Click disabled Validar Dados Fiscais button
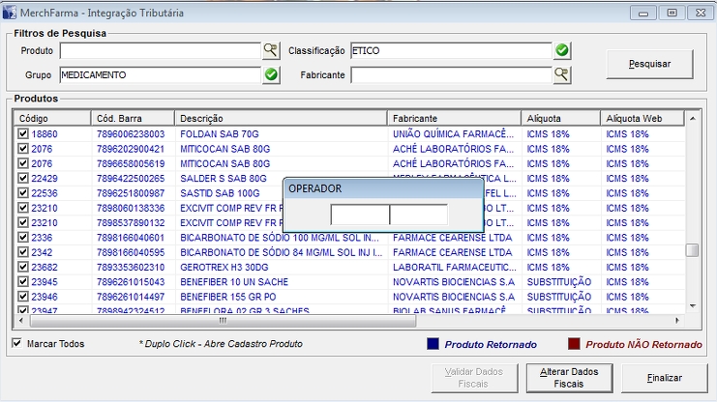The image size is (717, 402). coord(474,378)
